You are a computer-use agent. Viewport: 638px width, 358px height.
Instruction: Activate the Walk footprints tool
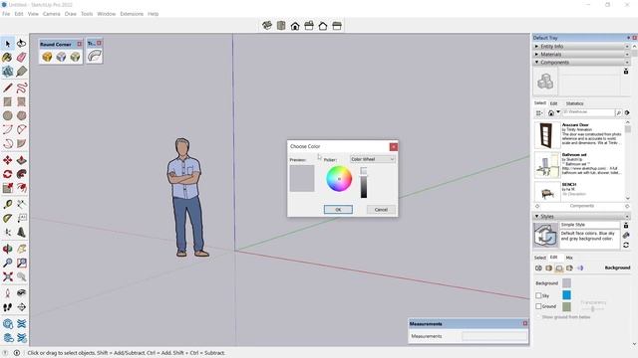pyautogui.click(x=8, y=307)
